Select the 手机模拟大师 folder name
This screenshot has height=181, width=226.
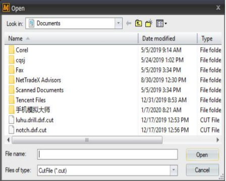pyautogui.click(x=33, y=110)
